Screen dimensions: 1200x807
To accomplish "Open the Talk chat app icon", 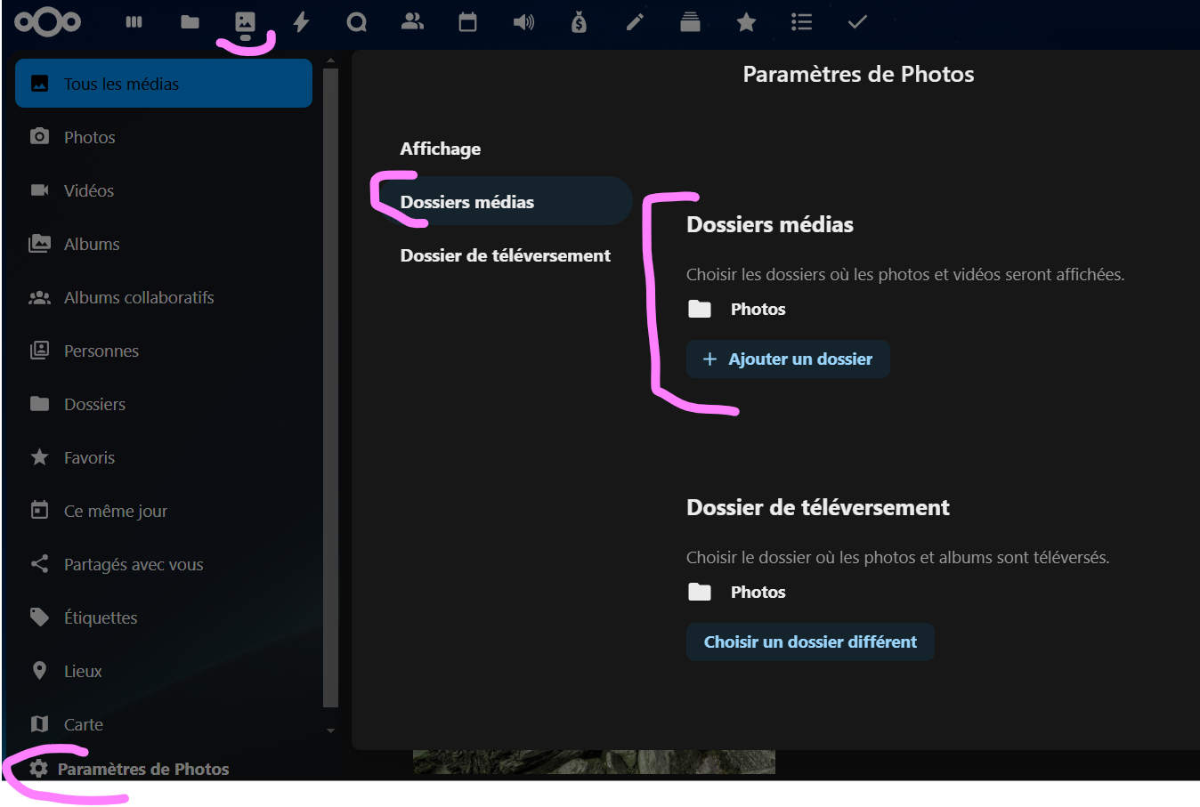I will [357, 22].
